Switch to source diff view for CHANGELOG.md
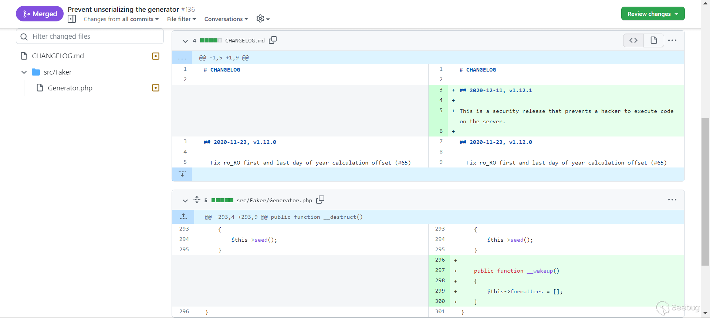This screenshot has height=318, width=710. [x=633, y=41]
